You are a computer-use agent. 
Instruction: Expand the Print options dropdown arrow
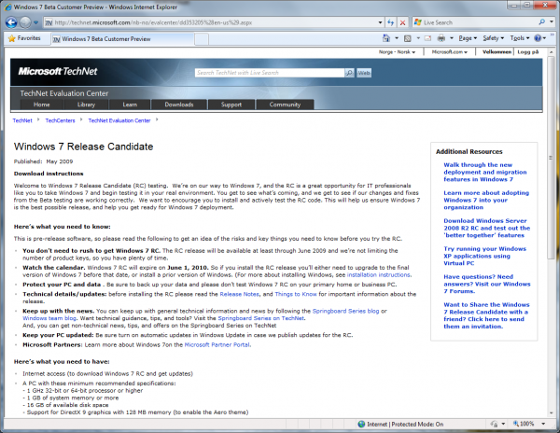(x=452, y=38)
